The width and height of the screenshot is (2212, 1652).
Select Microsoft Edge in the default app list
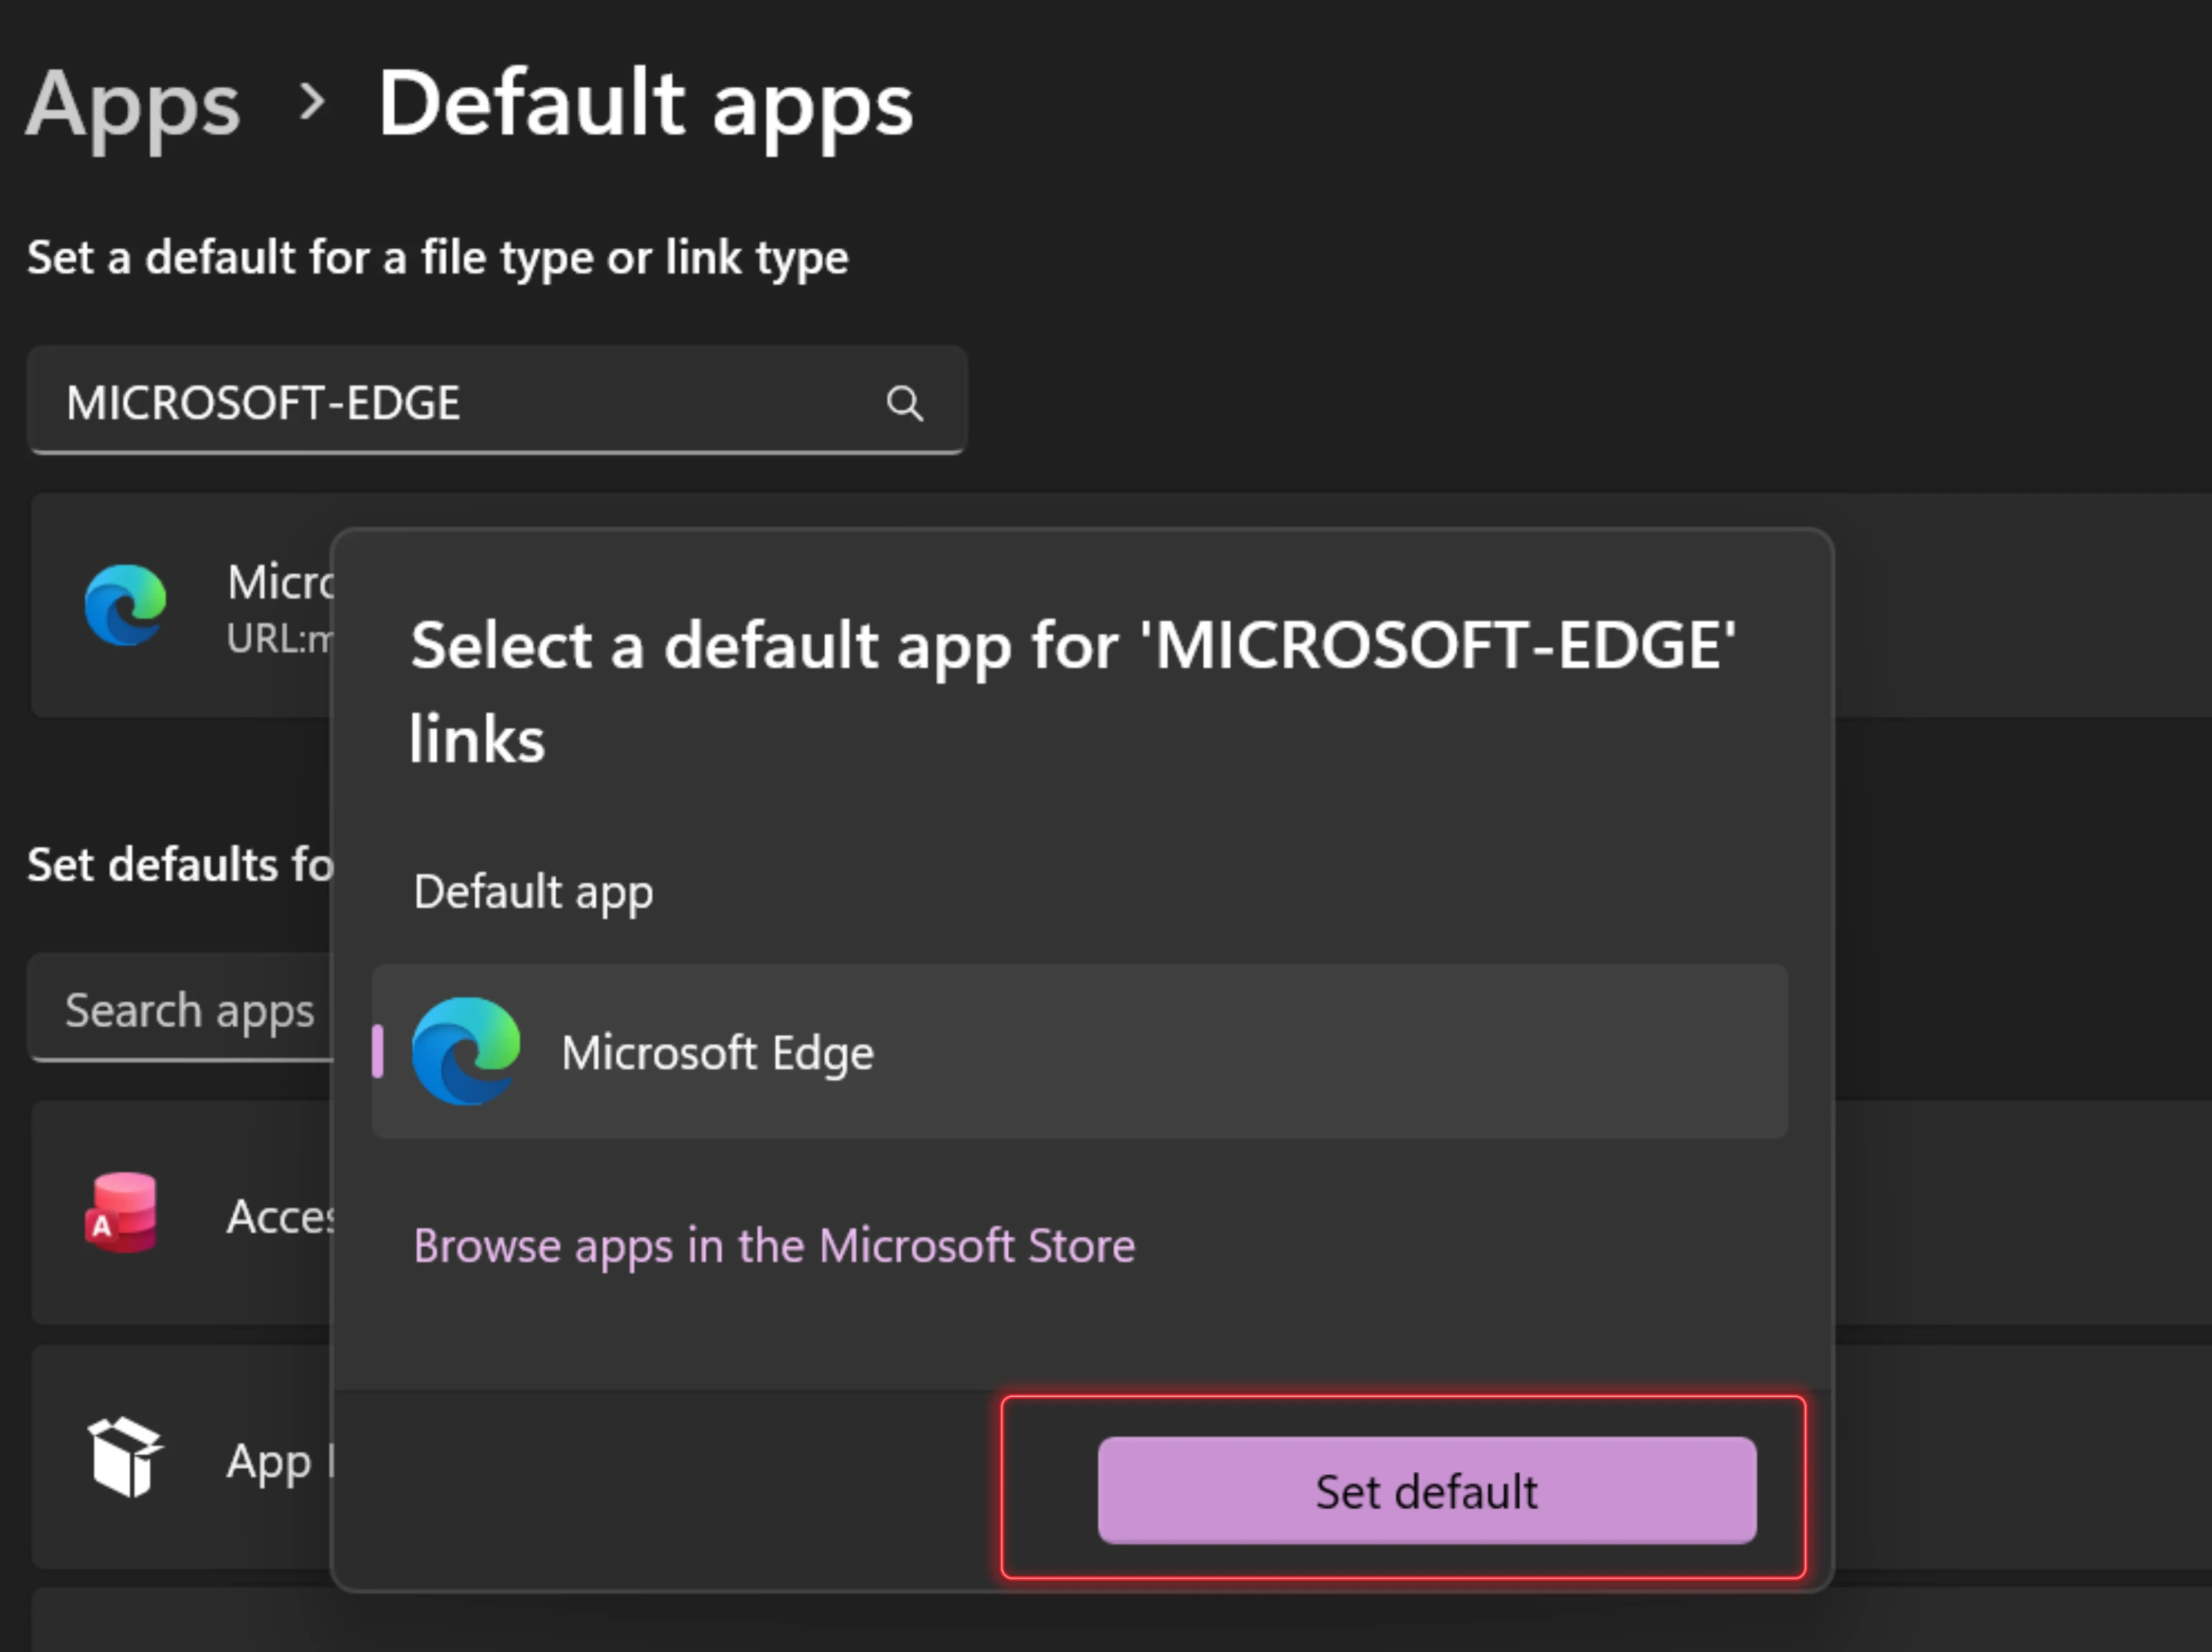pos(1079,1052)
